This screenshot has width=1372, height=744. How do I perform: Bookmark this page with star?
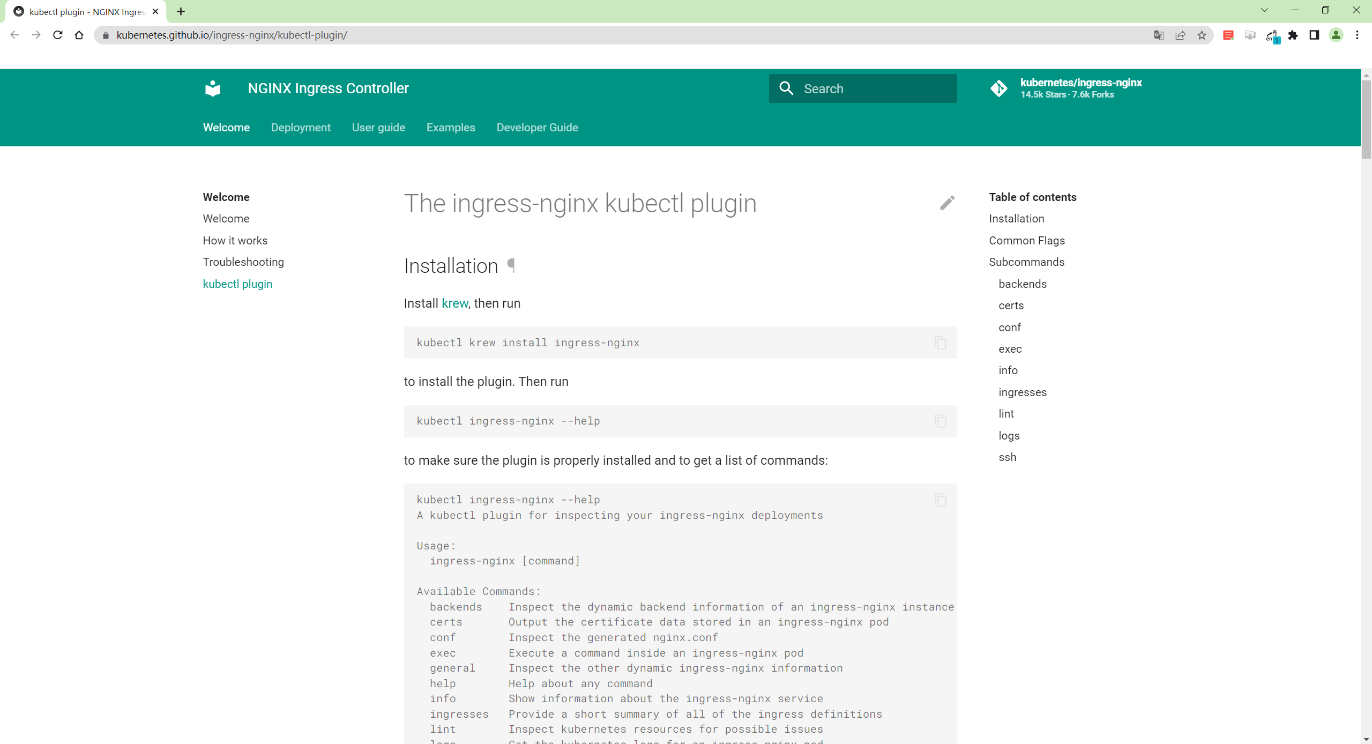[1202, 35]
